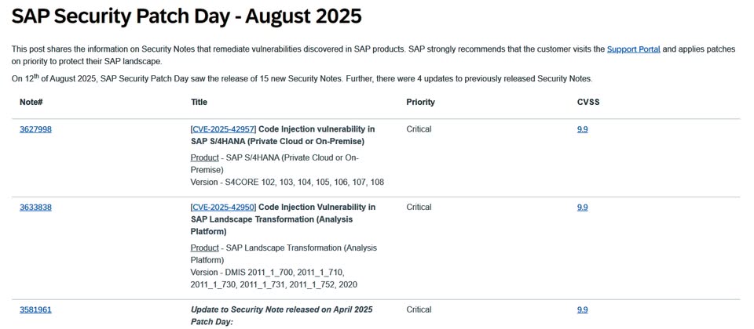The height and width of the screenshot is (329, 754).
Task: Click the Priority column header
Action: pos(420,102)
